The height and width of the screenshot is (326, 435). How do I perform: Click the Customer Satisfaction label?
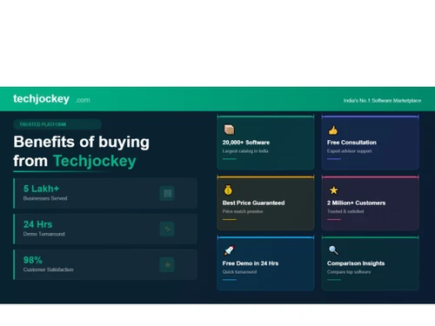point(49,269)
